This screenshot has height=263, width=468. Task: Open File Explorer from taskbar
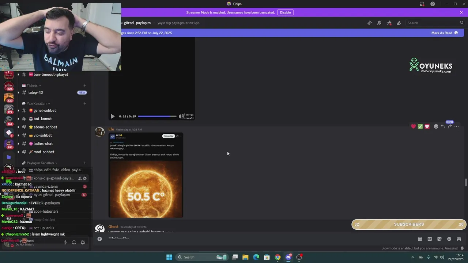point(245,257)
